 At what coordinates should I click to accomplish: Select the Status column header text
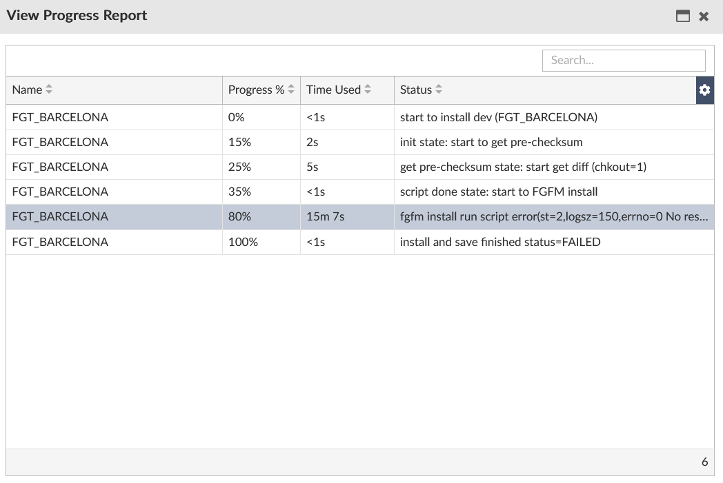pos(415,90)
